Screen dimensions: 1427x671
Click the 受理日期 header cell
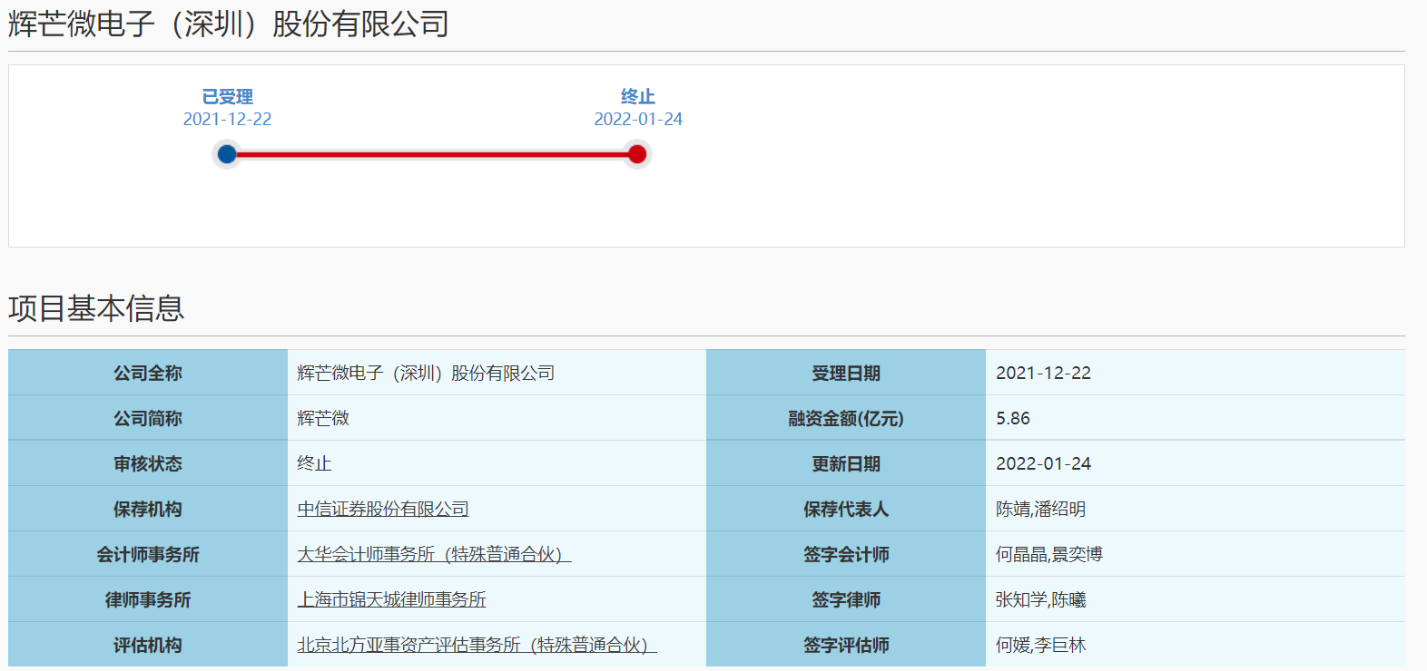846,373
